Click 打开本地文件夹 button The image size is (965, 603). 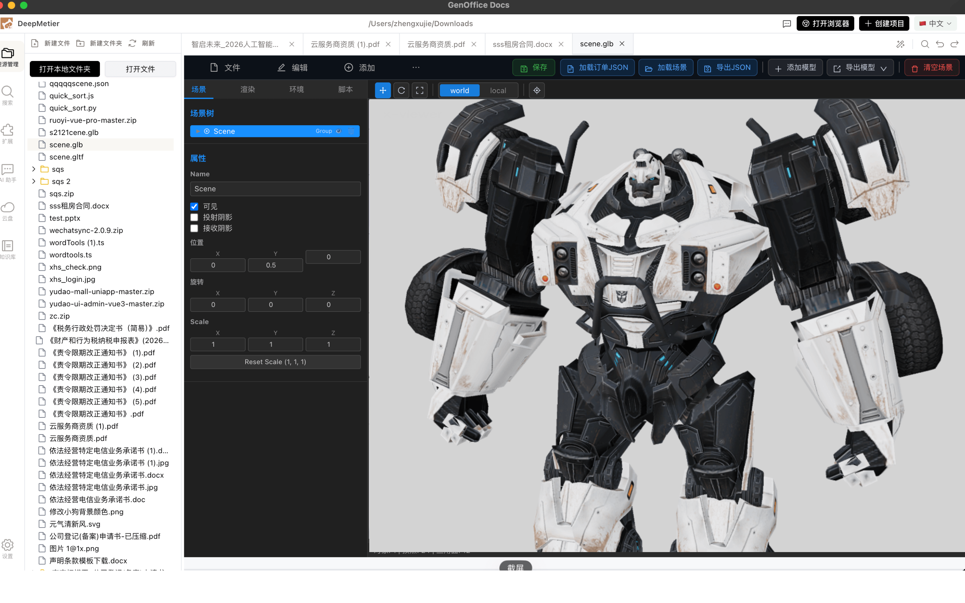(x=65, y=69)
